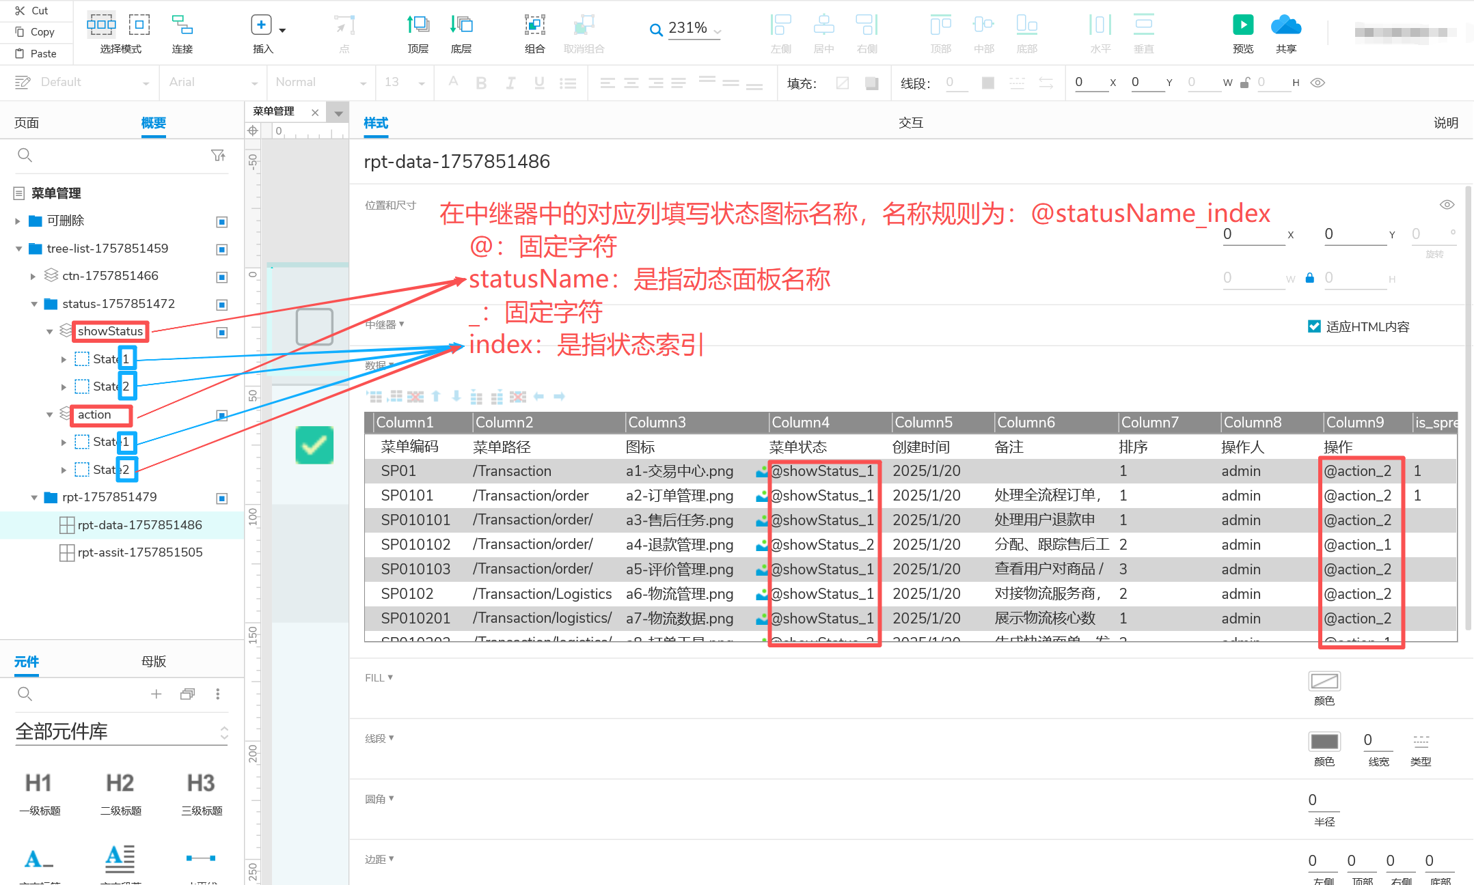Switch to the 样式 style tab
The image size is (1474, 885).
pos(376,123)
